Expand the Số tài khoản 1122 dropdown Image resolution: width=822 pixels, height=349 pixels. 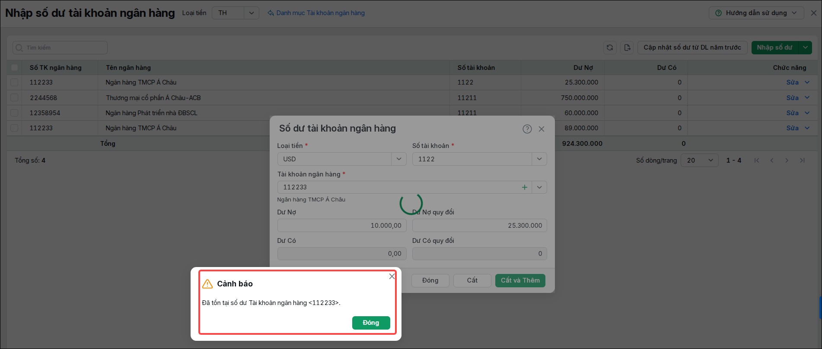(x=539, y=159)
